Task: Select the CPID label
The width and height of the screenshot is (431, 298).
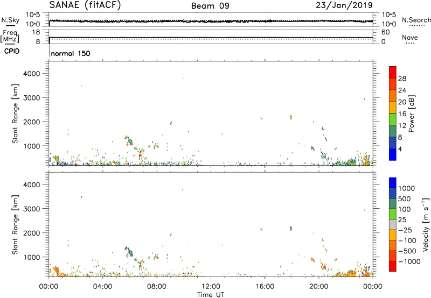Action: tap(12, 51)
